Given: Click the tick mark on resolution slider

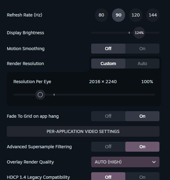Looking at the screenshot, I should pyautogui.click(x=54, y=95).
